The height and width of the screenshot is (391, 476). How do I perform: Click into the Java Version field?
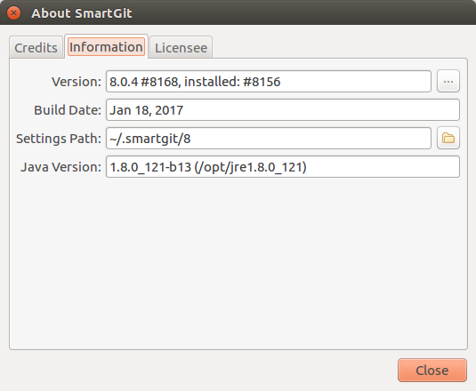[x=283, y=167]
